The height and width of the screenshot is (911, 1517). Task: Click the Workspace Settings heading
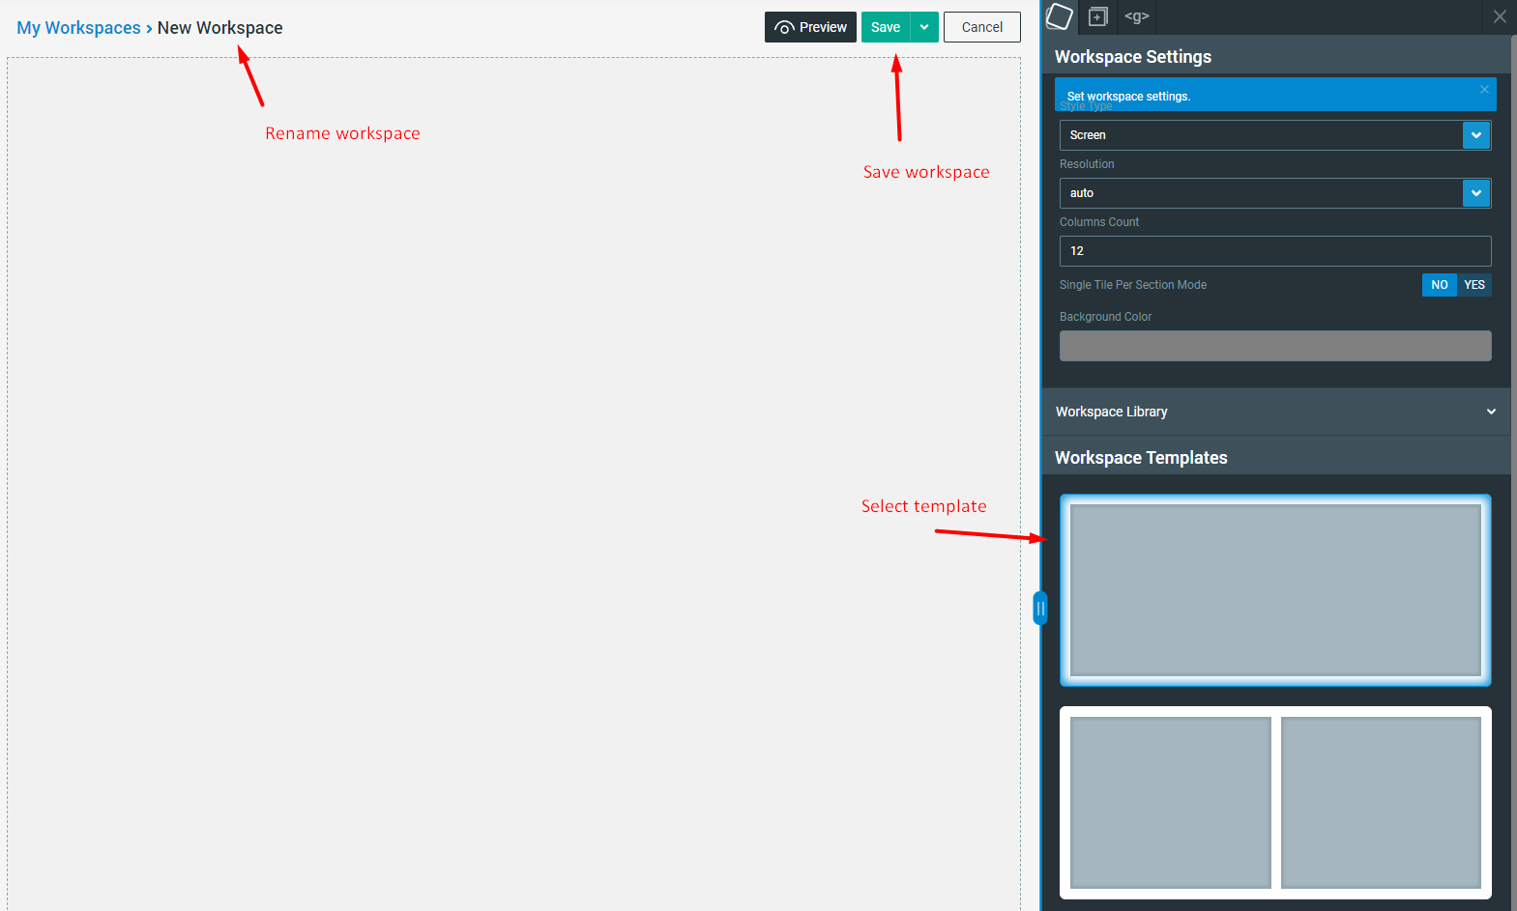point(1133,57)
